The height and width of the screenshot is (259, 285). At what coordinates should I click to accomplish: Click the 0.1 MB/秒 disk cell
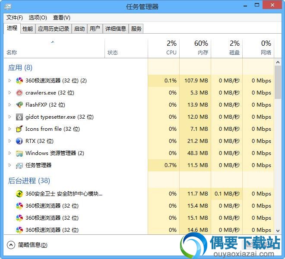[x=227, y=194]
